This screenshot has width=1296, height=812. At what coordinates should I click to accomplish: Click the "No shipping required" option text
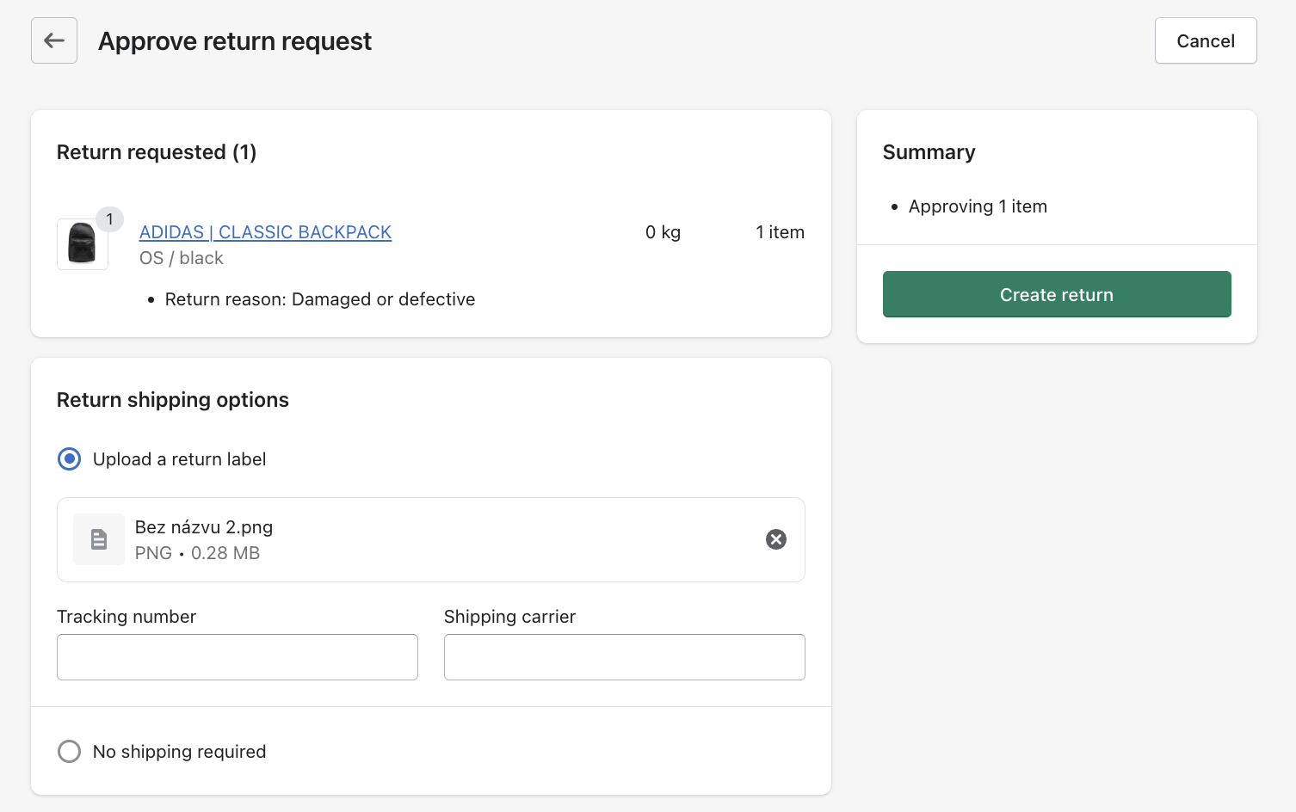[x=179, y=752]
